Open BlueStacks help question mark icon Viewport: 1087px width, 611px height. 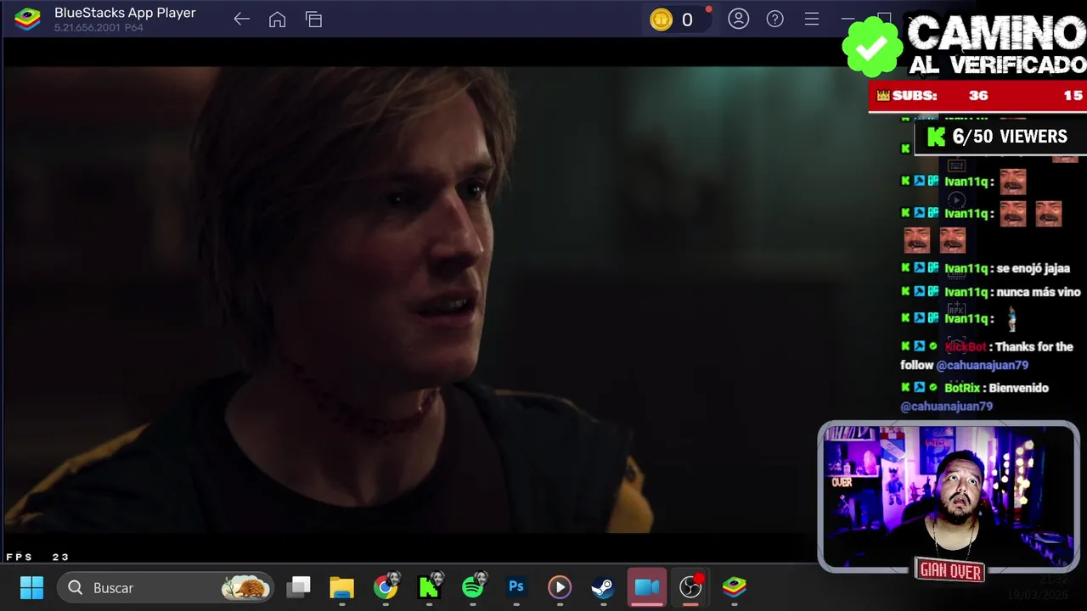tap(775, 19)
